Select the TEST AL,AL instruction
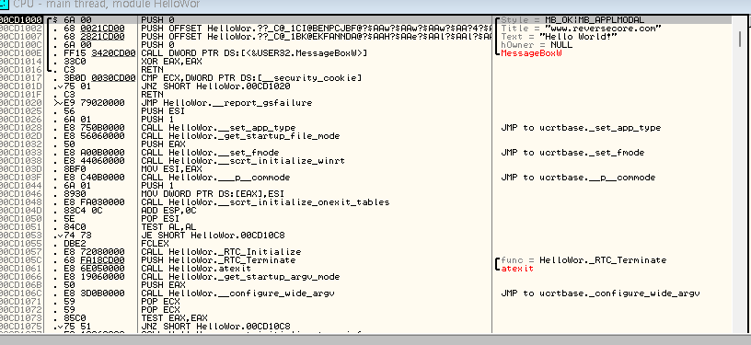751x345 pixels. point(168,227)
